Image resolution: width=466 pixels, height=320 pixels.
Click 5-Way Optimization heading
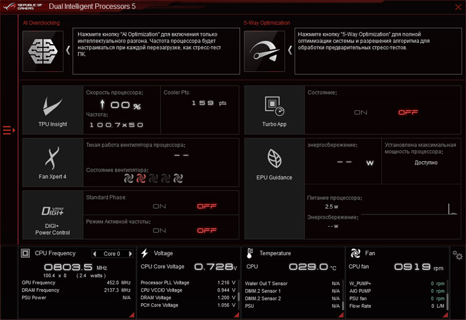[267, 23]
